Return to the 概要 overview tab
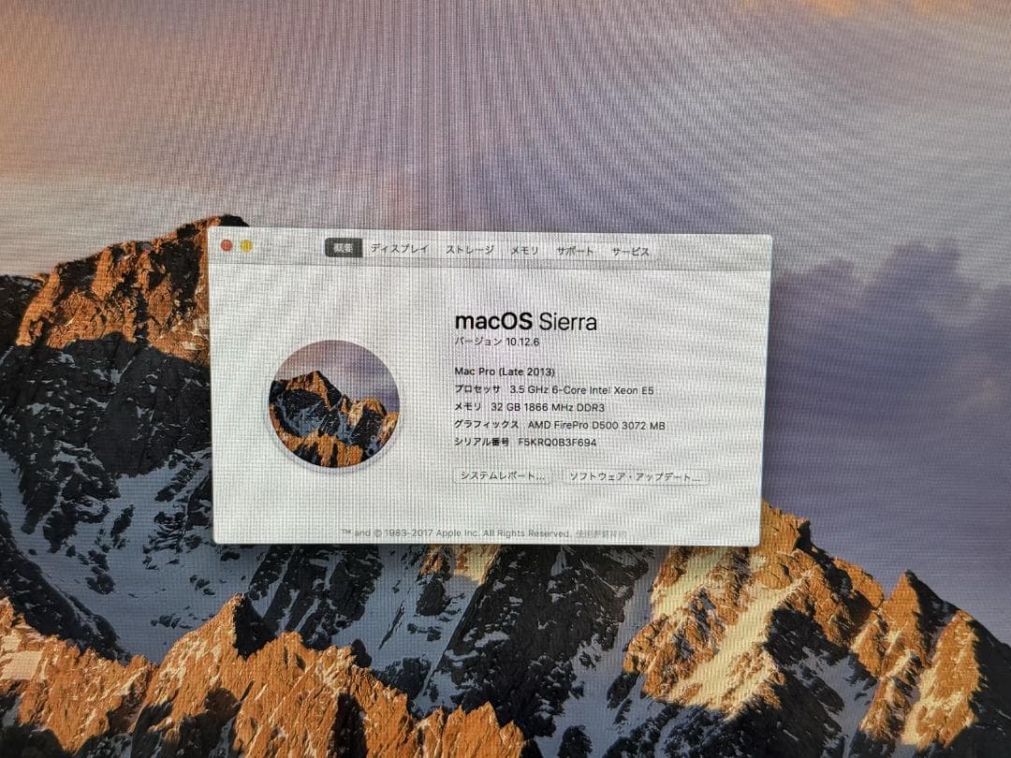This screenshot has height=758, width=1011. 344,246
